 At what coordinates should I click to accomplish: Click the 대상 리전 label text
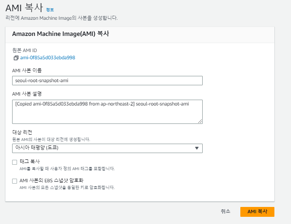(22, 132)
